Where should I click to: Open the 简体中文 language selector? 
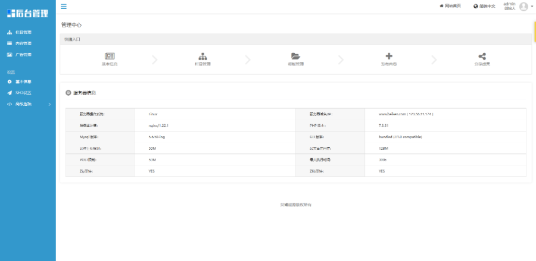tap(484, 6)
